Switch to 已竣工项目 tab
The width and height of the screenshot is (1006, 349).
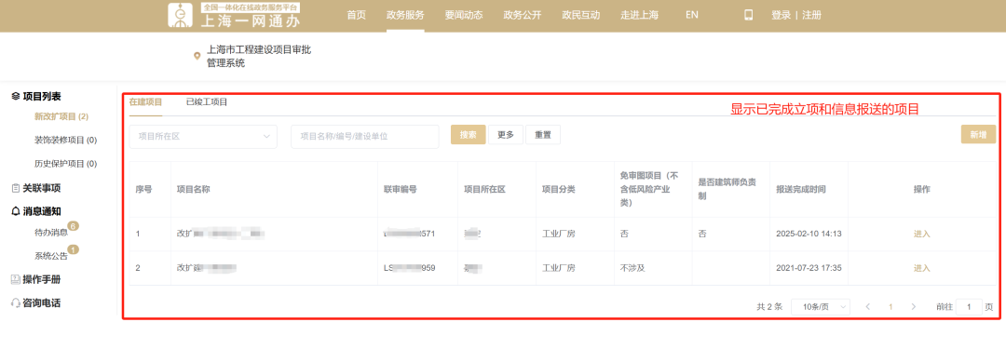coord(207,102)
